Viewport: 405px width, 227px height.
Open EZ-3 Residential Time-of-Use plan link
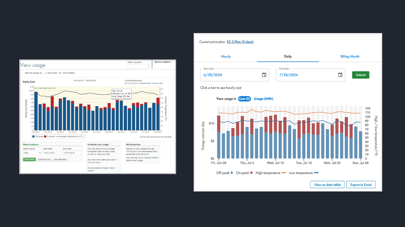pyautogui.click(x=144, y=84)
